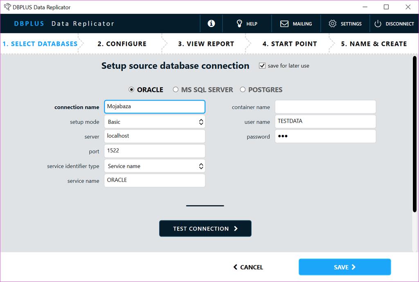This screenshot has height=282, width=419.
Task: Click the DISCONNECT label in header
Action: point(400,24)
